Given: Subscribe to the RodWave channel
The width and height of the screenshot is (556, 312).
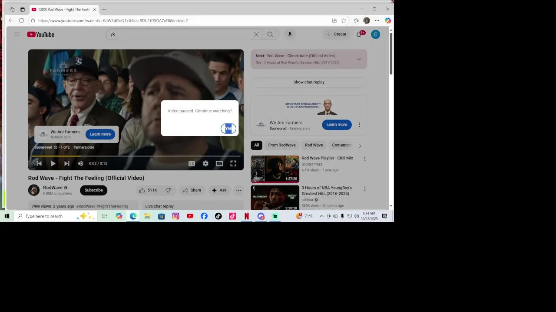Looking at the screenshot, I should [x=93, y=190].
